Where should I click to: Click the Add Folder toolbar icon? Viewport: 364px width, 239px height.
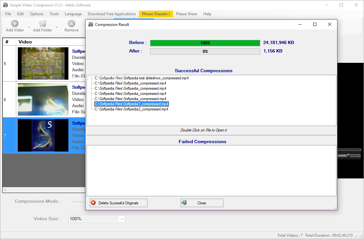click(42, 23)
